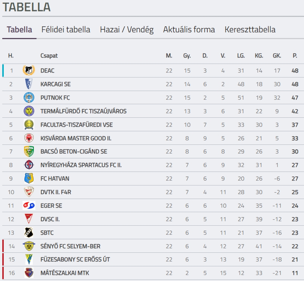Screen dimensions: 304x281
Task: Click the Sényő FC Selyem-Ber team name
Action: click(70, 246)
